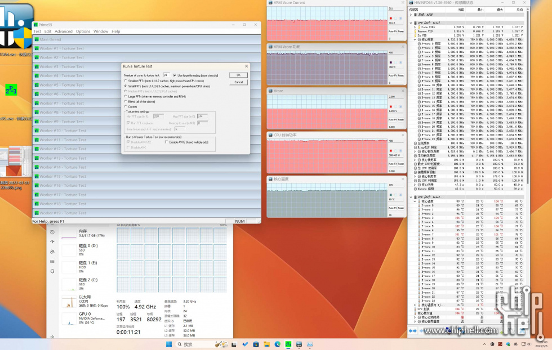Click the taskbar search box

click(201, 344)
